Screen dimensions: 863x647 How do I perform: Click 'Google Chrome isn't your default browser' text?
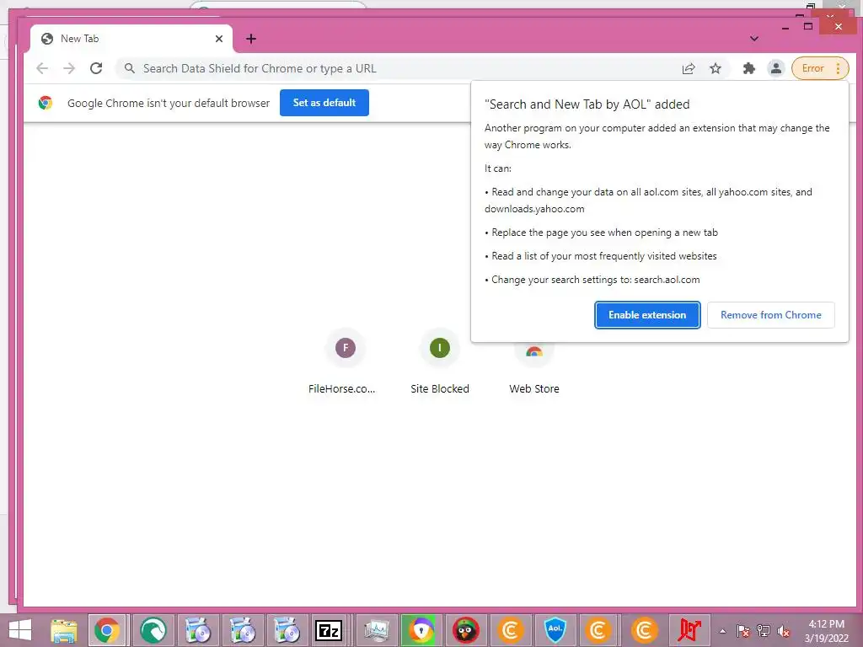click(x=169, y=103)
